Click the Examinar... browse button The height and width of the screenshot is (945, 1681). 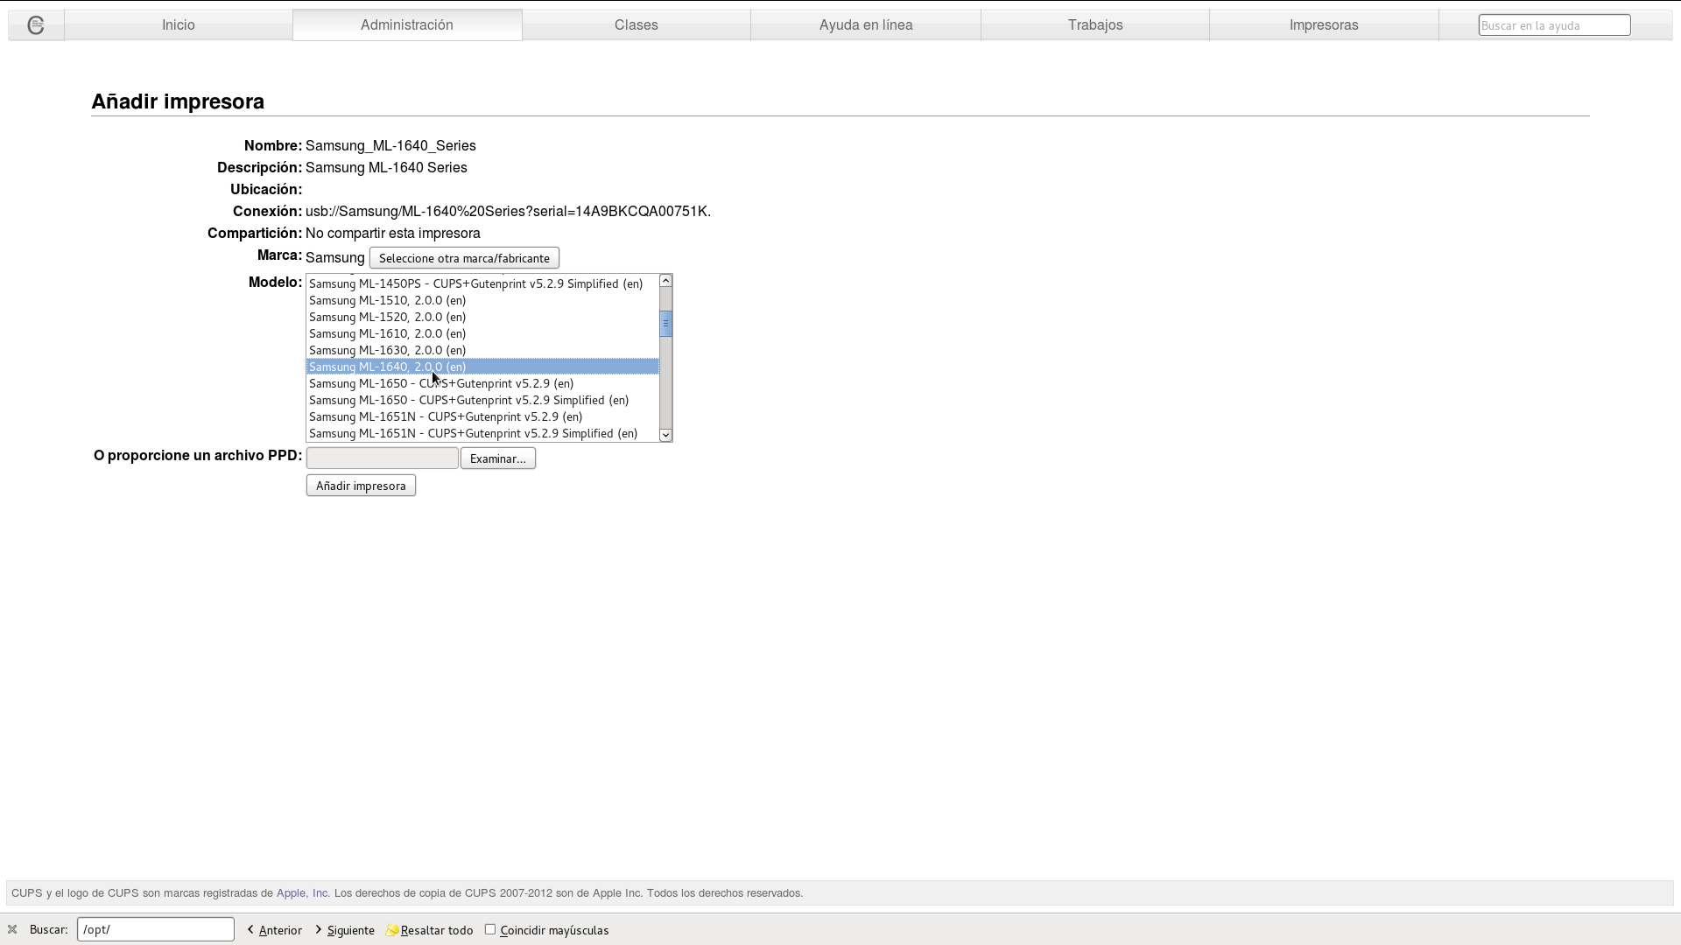[x=498, y=458]
